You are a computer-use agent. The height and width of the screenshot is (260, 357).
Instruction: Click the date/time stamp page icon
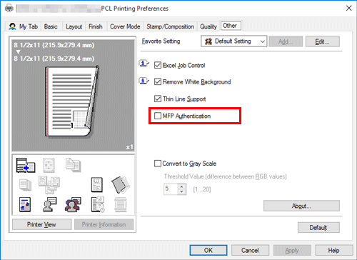tap(98, 204)
